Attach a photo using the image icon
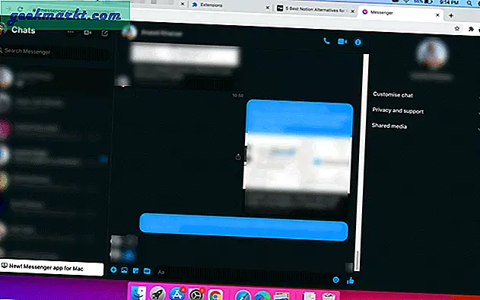 124,270
